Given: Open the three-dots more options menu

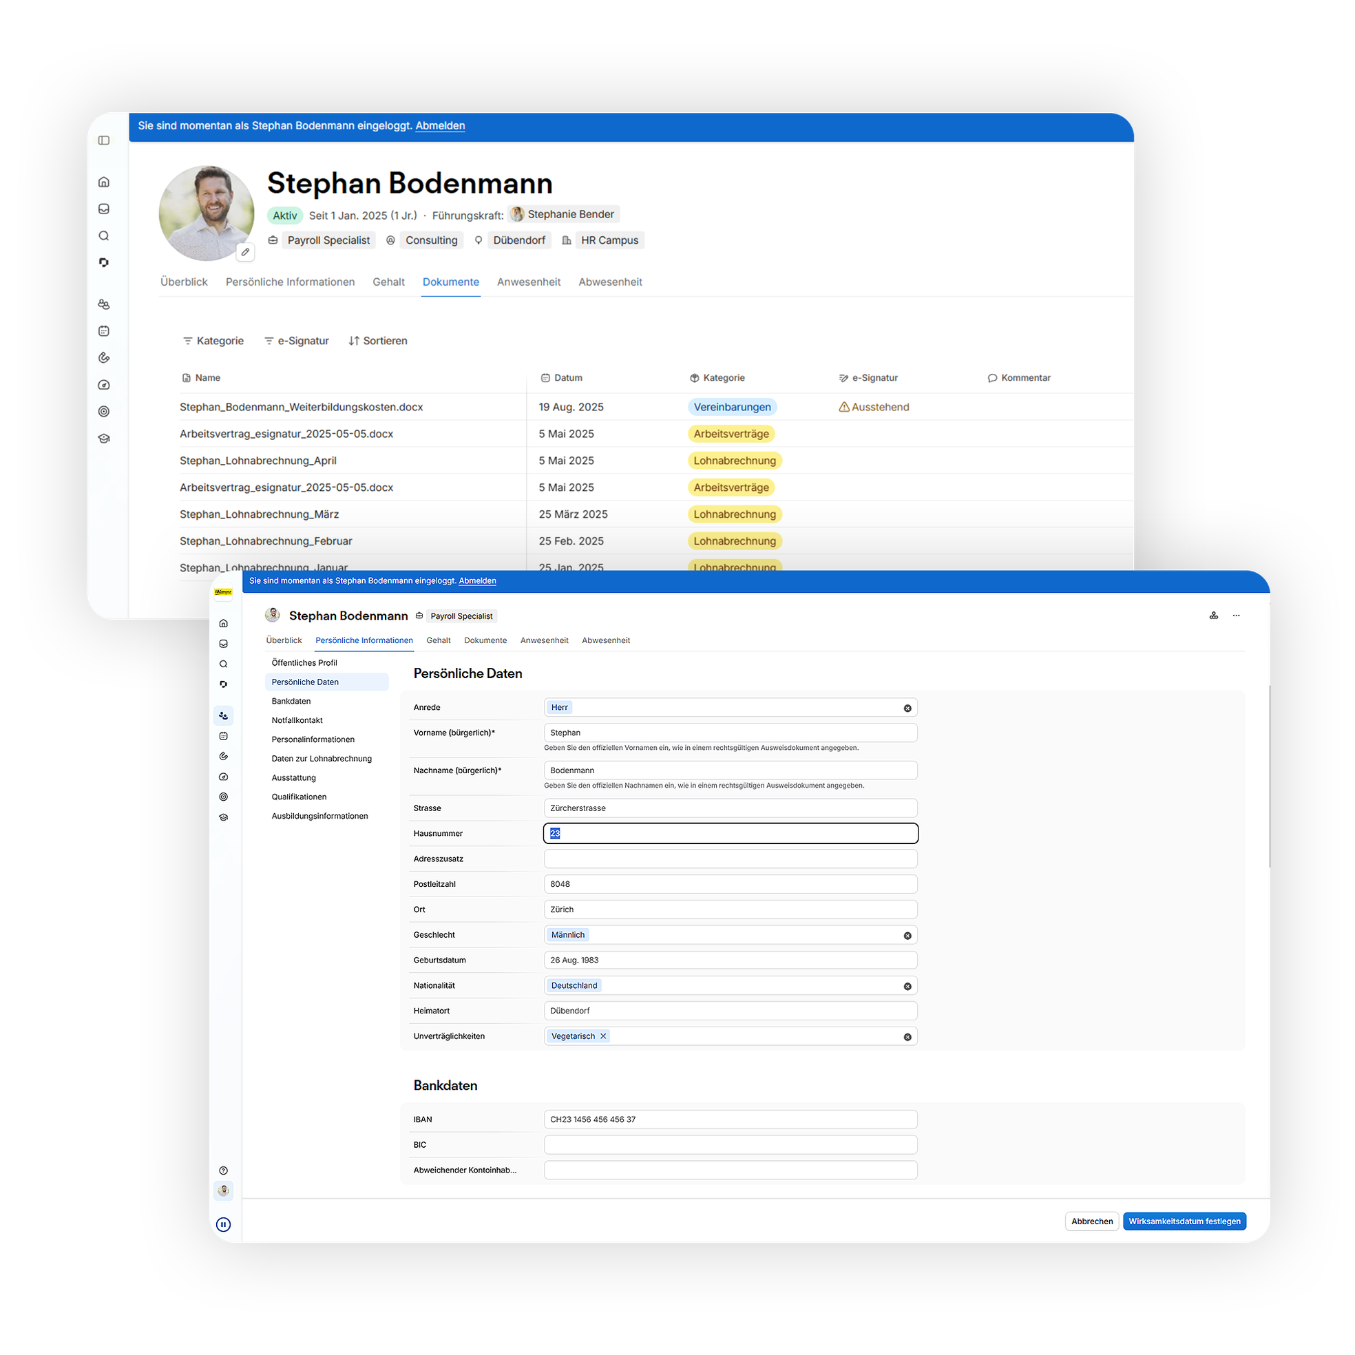Looking at the screenshot, I should tap(1237, 616).
